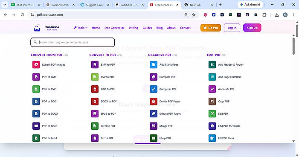This screenshot has width=299, height=157.
Task: Select the PDF to DOCX icon
Action: 36,113
